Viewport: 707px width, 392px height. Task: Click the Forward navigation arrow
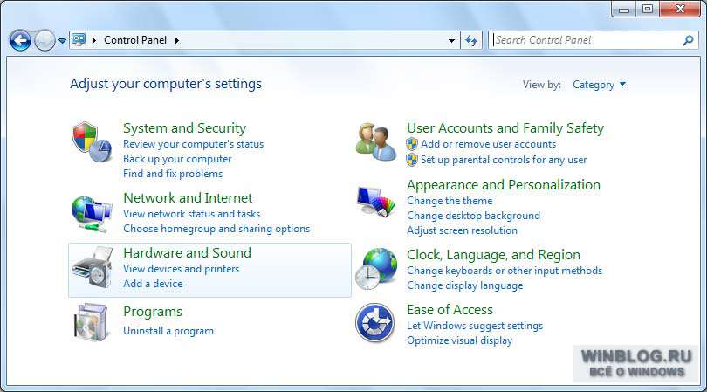pyautogui.click(x=45, y=41)
